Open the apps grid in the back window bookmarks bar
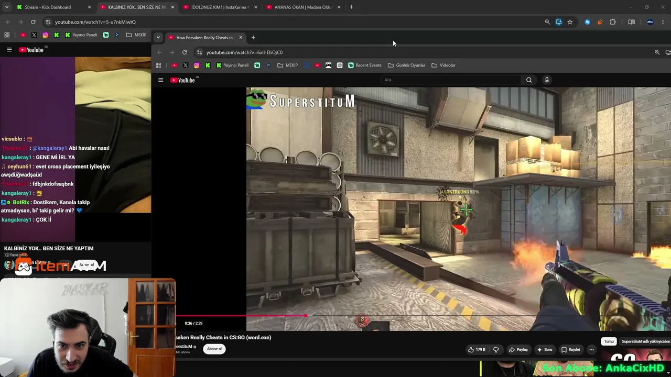This screenshot has width=671, height=377. (x=7, y=35)
